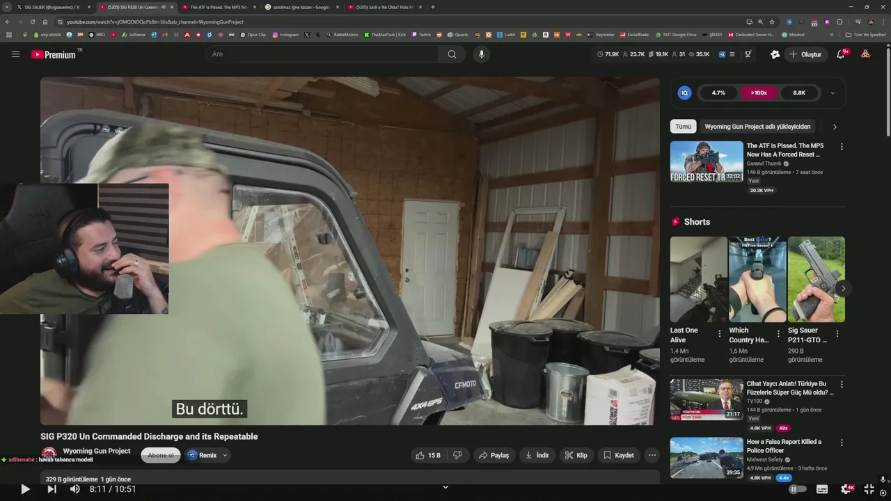This screenshot has height=501, width=891.
Task: Open Instagram bookmark in bookmarks bar
Action: [x=285, y=35]
